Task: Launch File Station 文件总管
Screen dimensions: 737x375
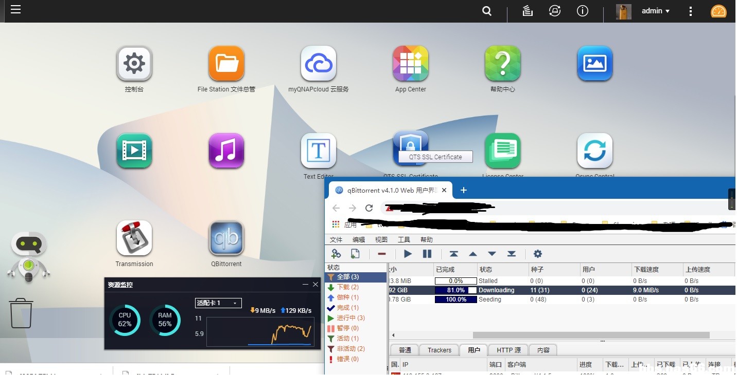Action: click(226, 64)
